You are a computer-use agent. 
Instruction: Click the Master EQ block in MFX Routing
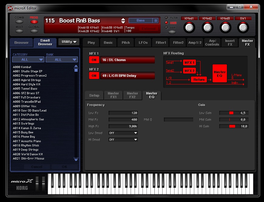pyautogui.click(x=220, y=74)
